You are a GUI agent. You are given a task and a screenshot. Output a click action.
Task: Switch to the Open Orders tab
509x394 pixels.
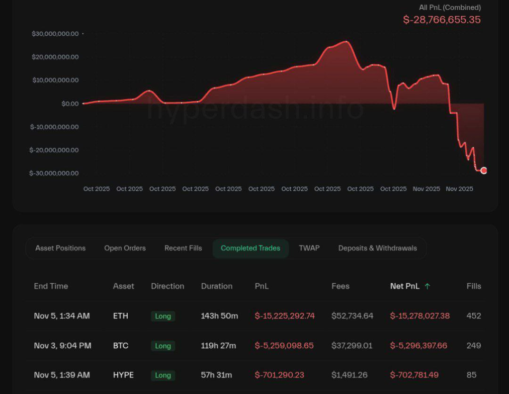pos(125,248)
